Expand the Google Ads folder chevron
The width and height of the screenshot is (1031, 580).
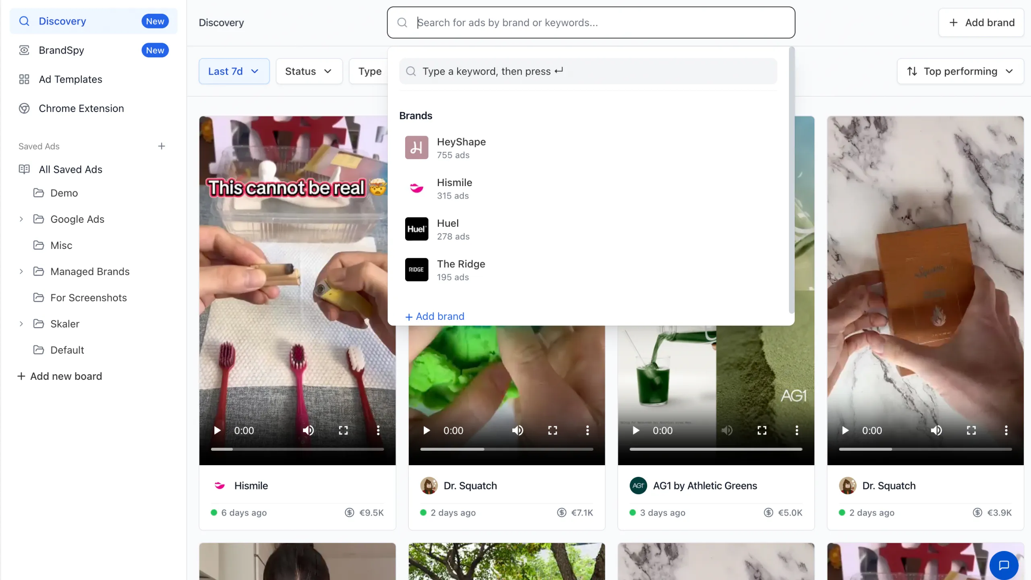pyautogui.click(x=21, y=219)
